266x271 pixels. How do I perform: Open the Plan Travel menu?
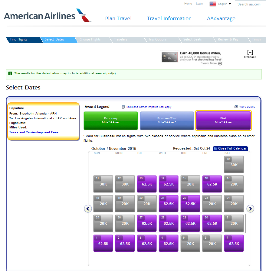[118, 18]
